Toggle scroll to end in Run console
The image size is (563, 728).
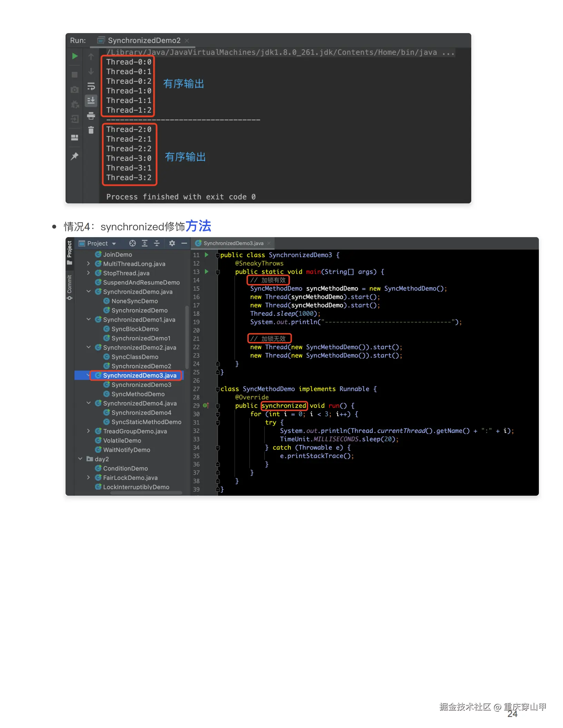pyautogui.click(x=91, y=101)
